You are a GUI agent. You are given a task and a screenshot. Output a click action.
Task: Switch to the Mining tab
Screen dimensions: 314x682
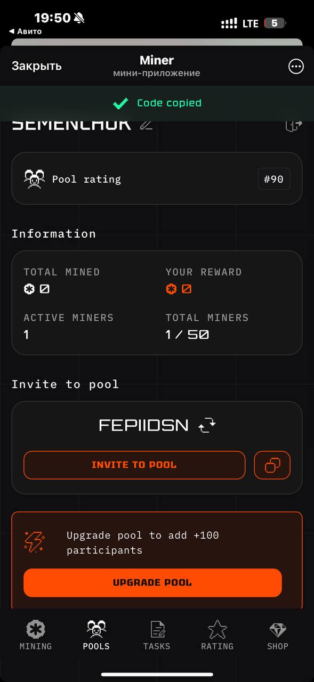pyautogui.click(x=36, y=635)
